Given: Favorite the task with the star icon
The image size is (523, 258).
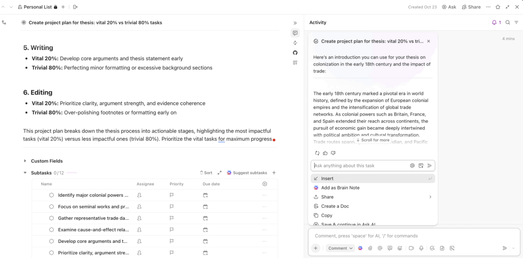Looking at the screenshot, I should (x=498, y=7).
